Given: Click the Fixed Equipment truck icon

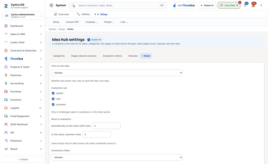Looking at the screenshot, I should click(6, 116).
